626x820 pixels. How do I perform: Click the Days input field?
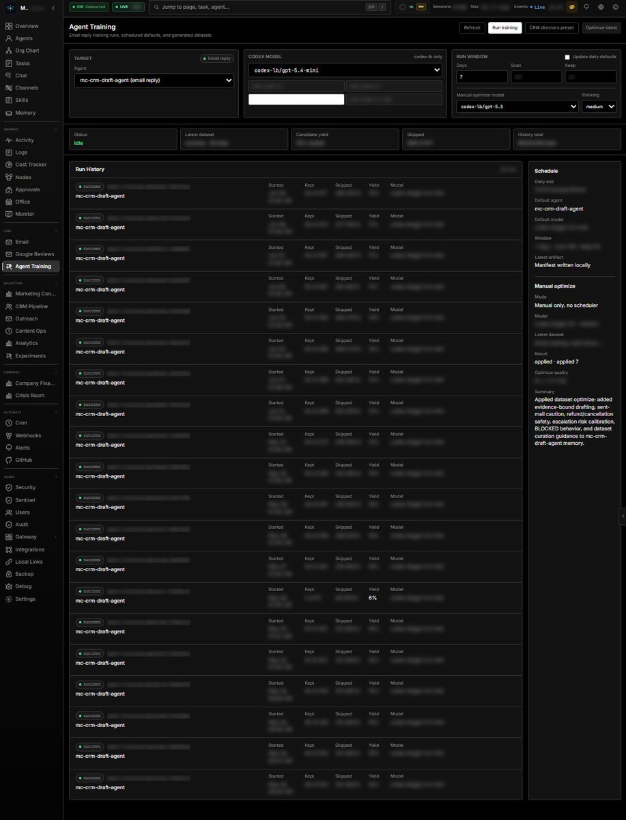click(481, 77)
